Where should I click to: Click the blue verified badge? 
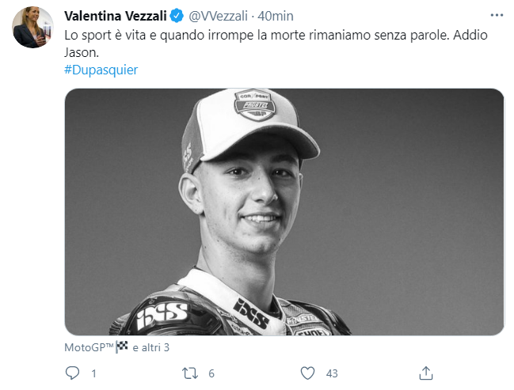[177, 16]
